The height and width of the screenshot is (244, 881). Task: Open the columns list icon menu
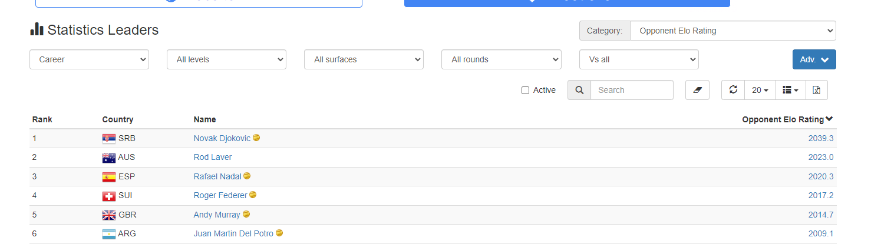click(790, 90)
